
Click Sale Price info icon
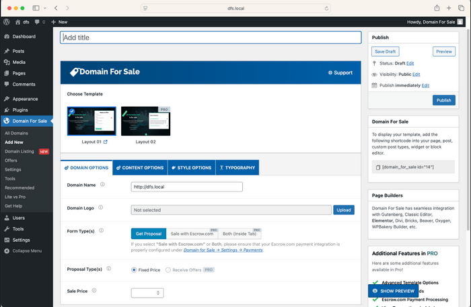click(x=94, y=290)
